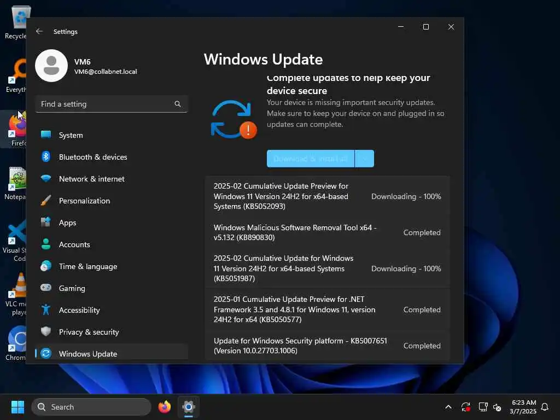
Task: Click the System monitor icon
Action: click(46, 135)
